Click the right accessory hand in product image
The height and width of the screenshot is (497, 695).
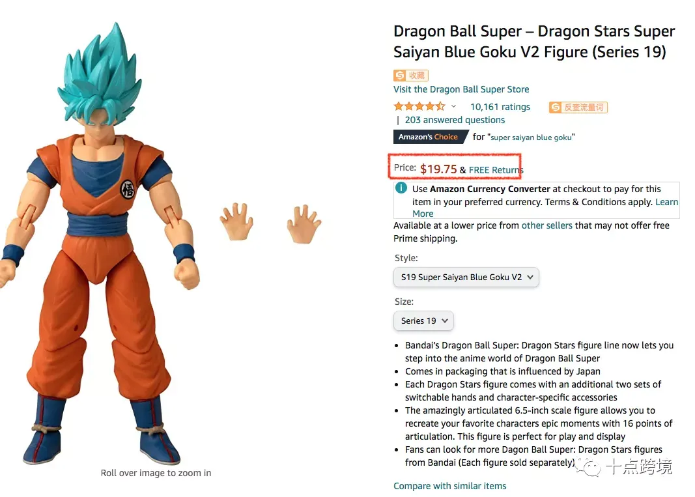click(x=304, y=224)
